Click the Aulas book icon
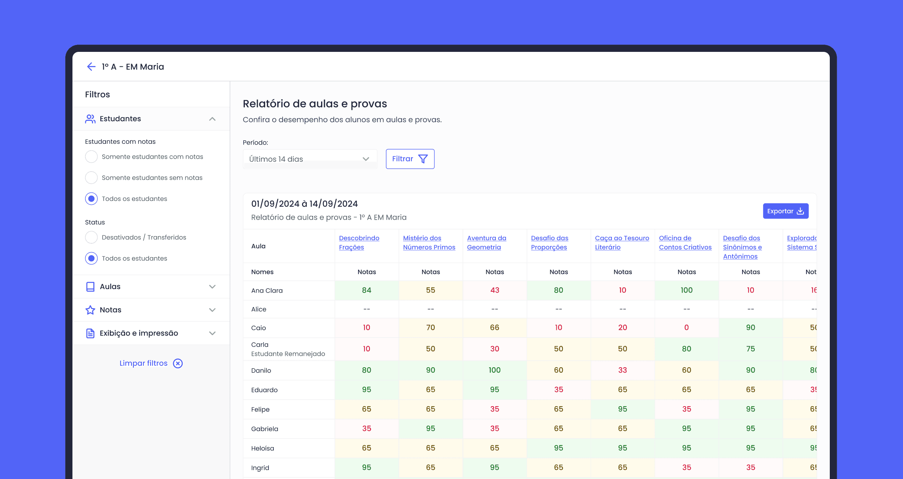Screen dimensions: 903x479 point(90,287)
